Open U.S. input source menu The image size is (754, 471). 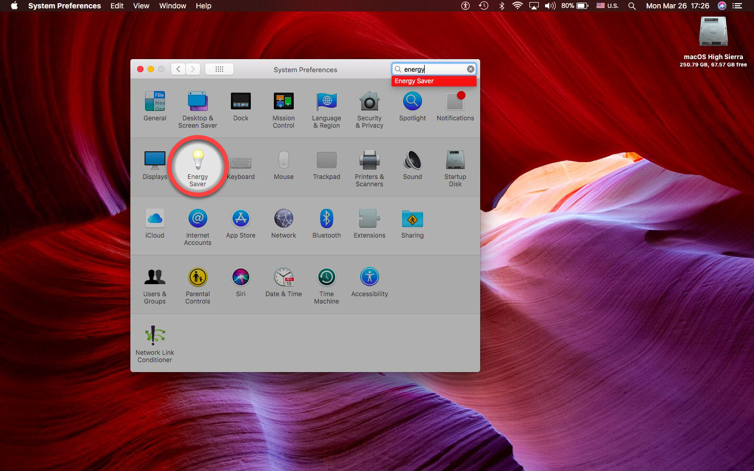tap(607, 6)
